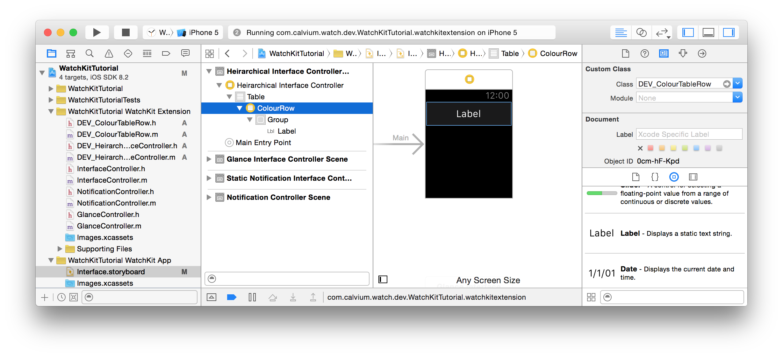Toggle the document outline button

[x=383, y=279]
